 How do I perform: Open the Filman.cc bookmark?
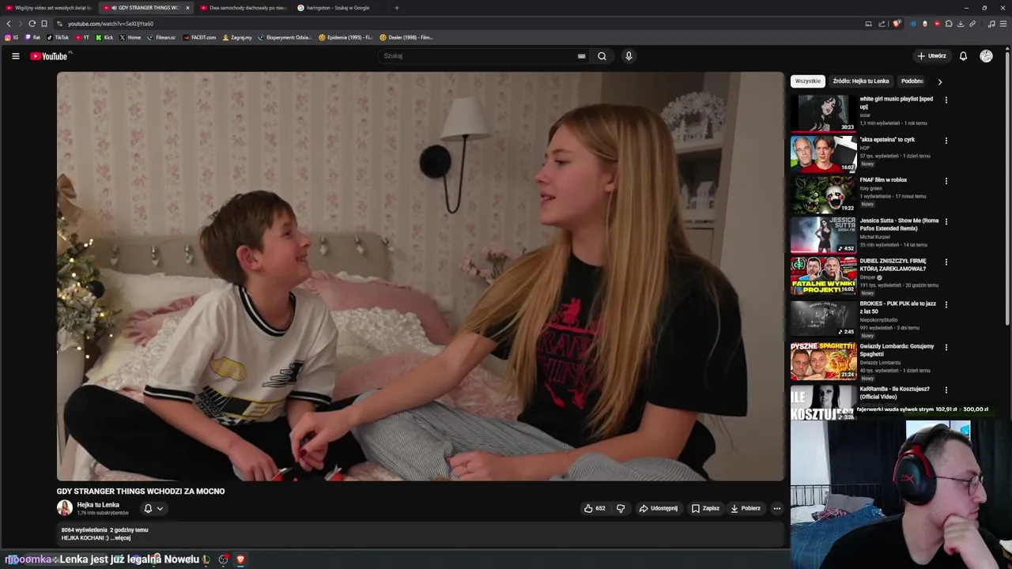[161, 37]
